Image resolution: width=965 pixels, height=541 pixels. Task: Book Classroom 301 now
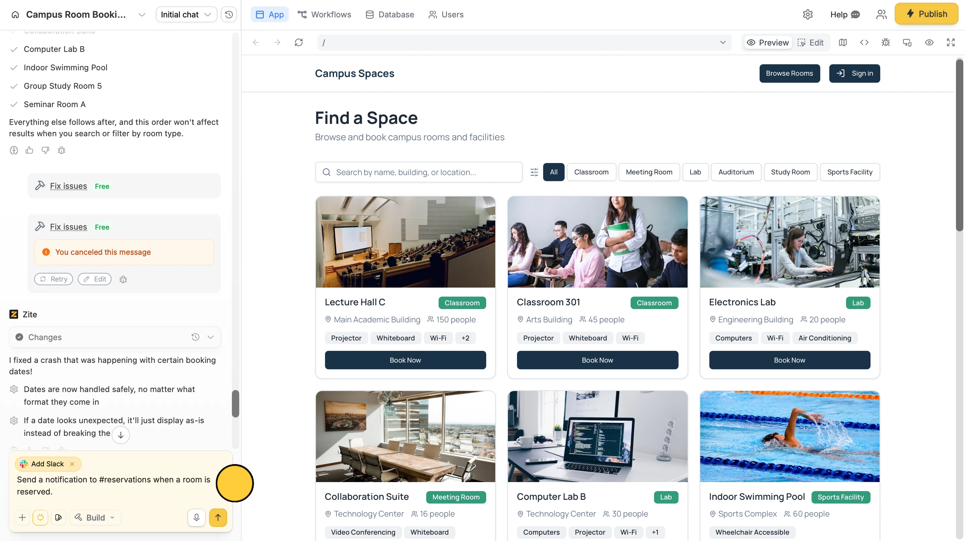coord(597,360)
